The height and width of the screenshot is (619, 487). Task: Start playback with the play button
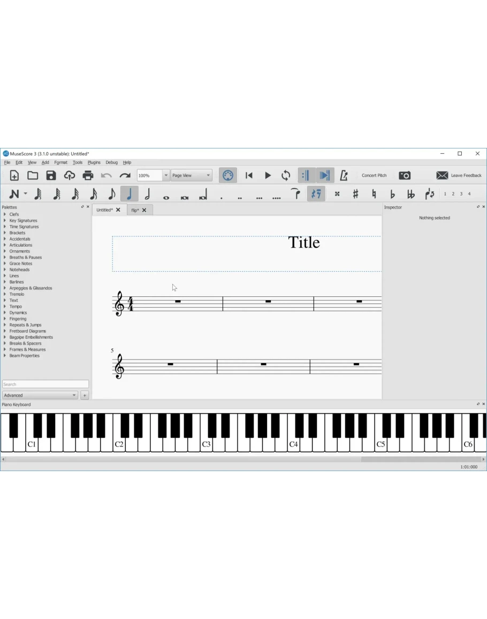(268, 175)
